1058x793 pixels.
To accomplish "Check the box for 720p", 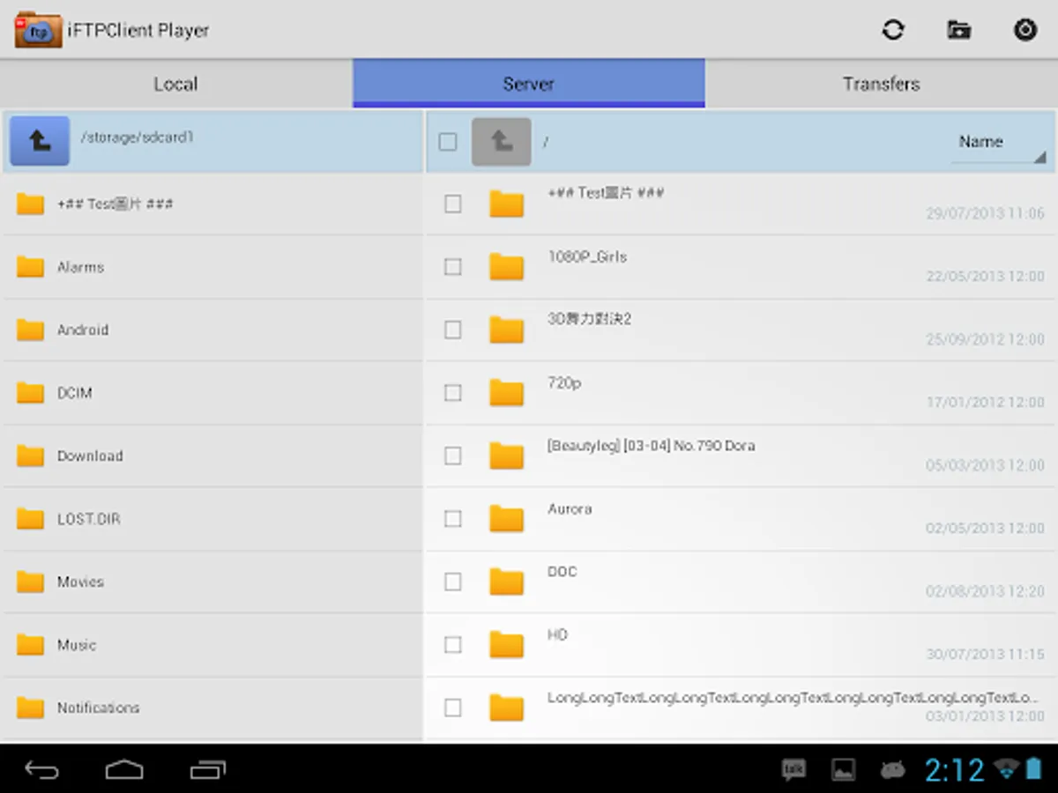I will click(x=453, y=393).
